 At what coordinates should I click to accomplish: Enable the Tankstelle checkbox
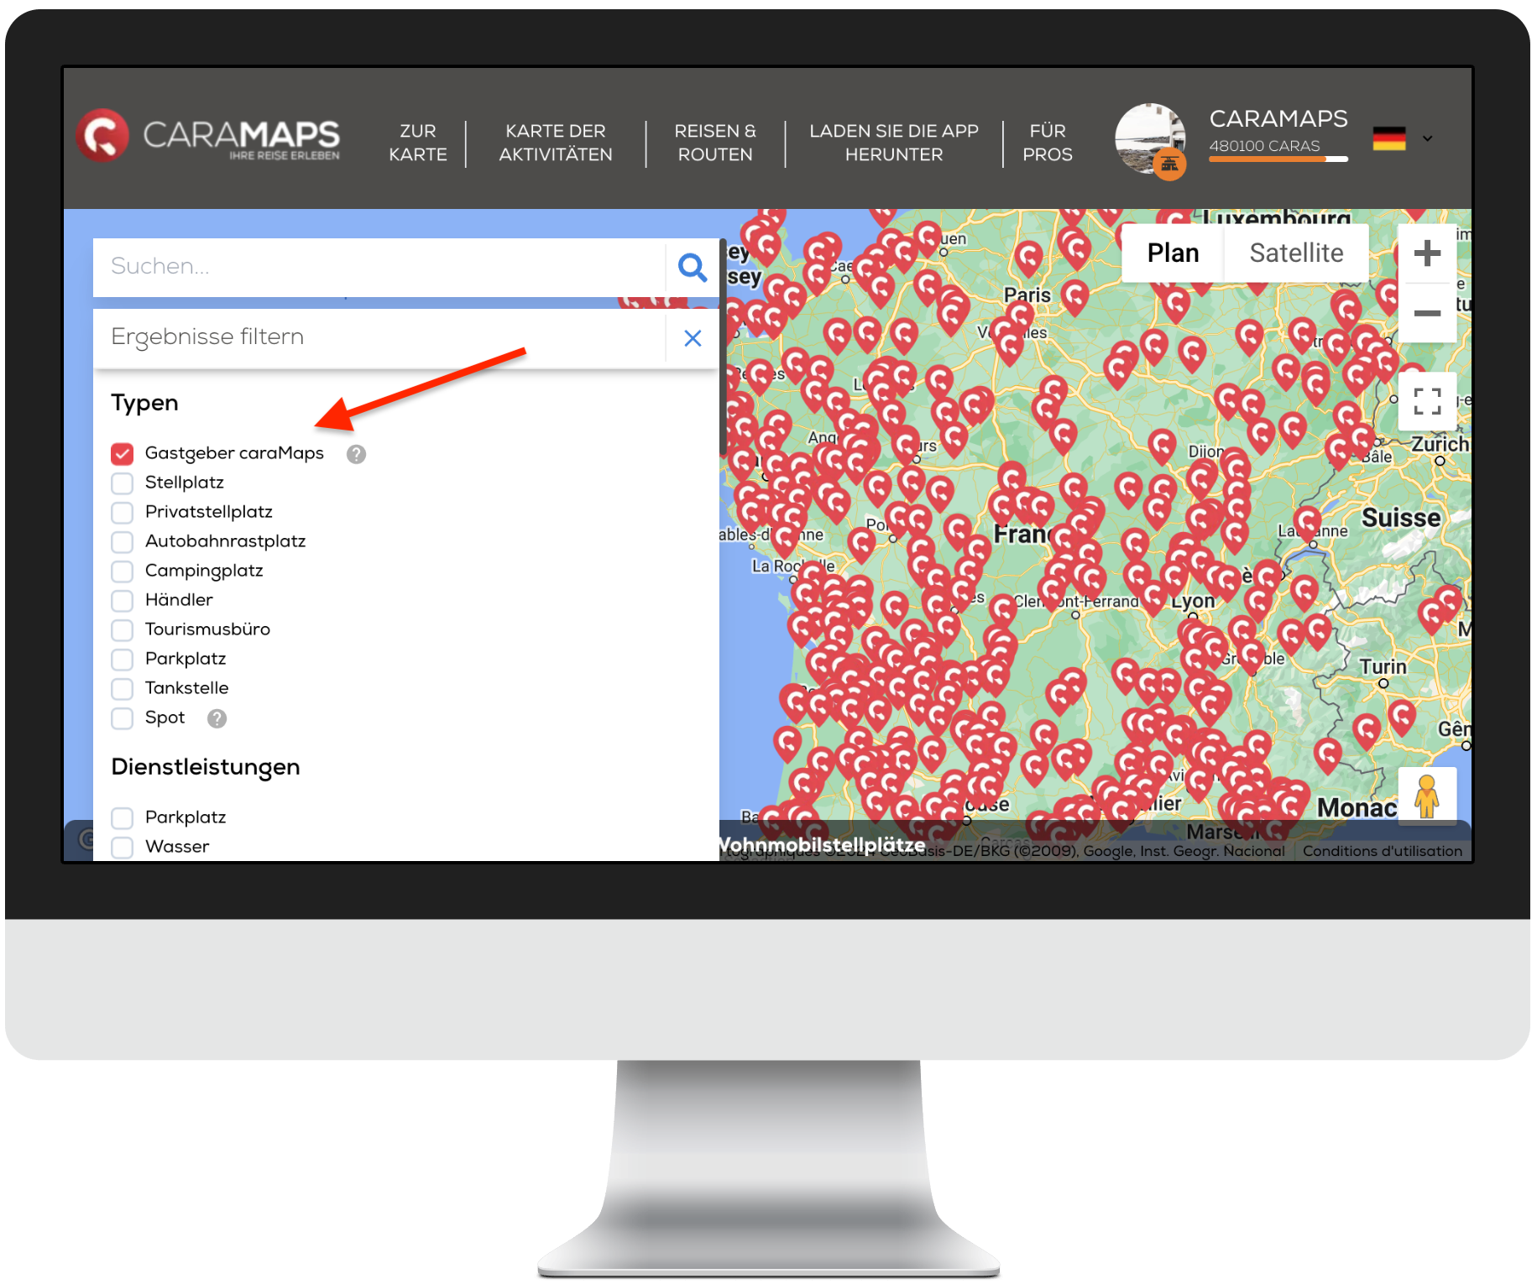[123, 689]
